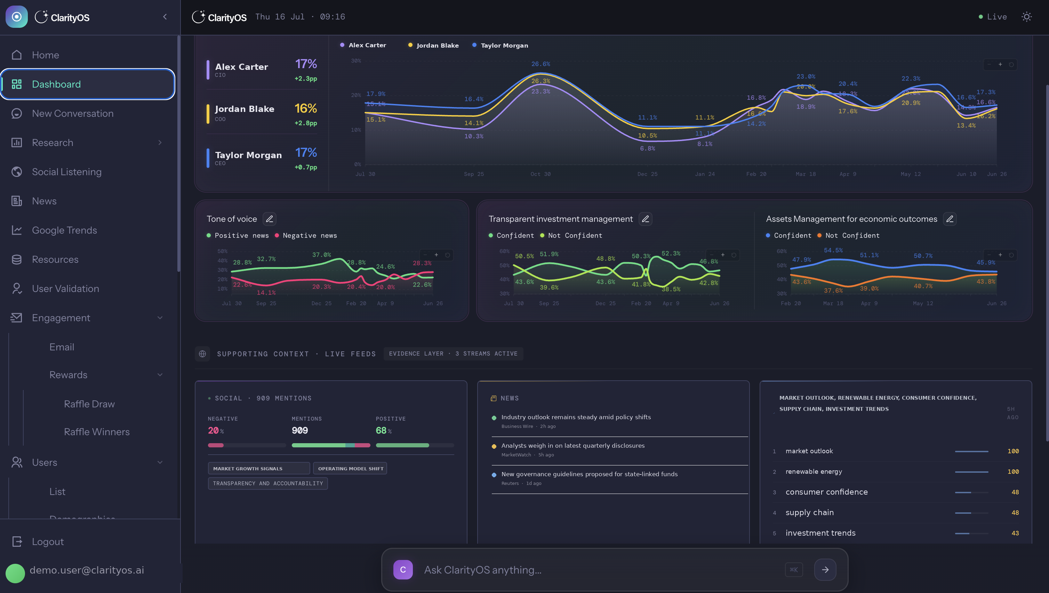The image size is (1049, 593).
Task: Select Alex Carter CIO card
Action: pos(262,70)
